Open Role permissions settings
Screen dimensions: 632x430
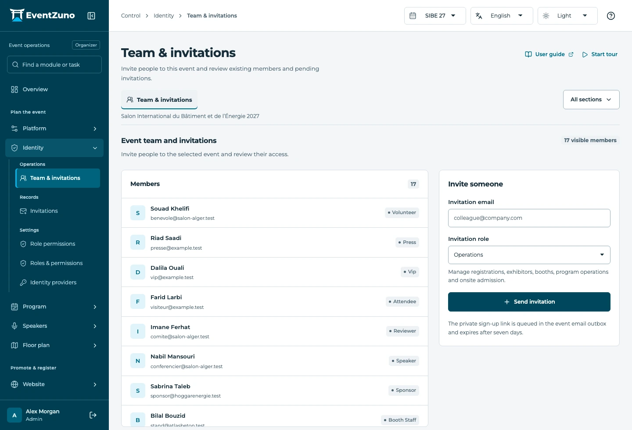(58, 244)
